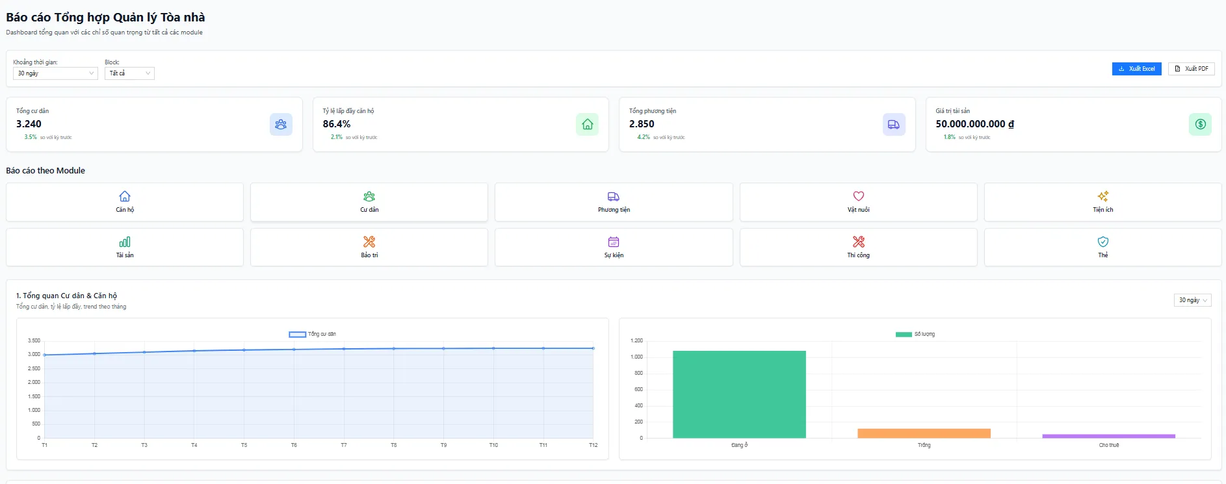1226x484 pixels.
Task: Click the 3.240 total residents value
Action: pos(29,124)
